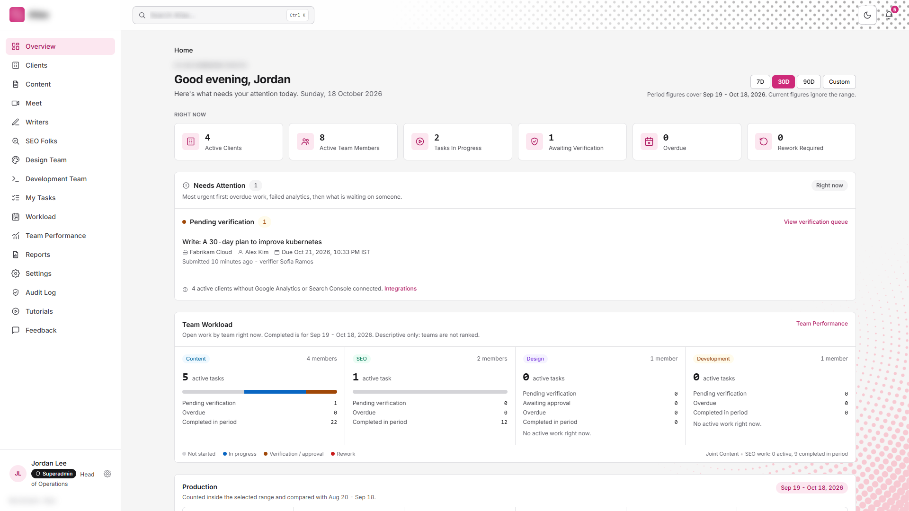The width and height of the screenshot is (909, 511).
Task: Click the Meet video camera icon
Action: 16,103
